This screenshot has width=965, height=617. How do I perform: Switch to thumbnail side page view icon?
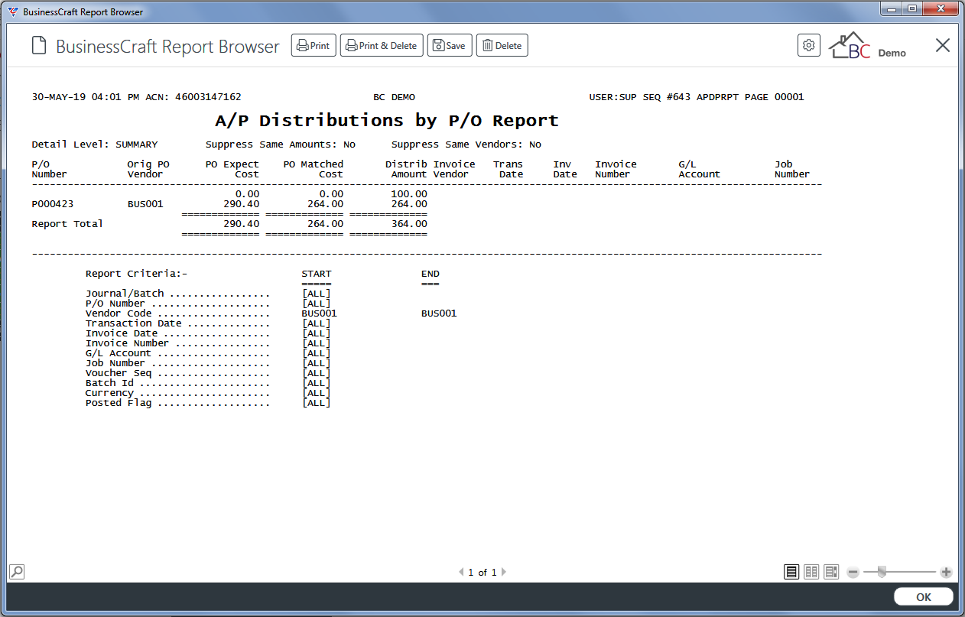[x=831, y=572]
